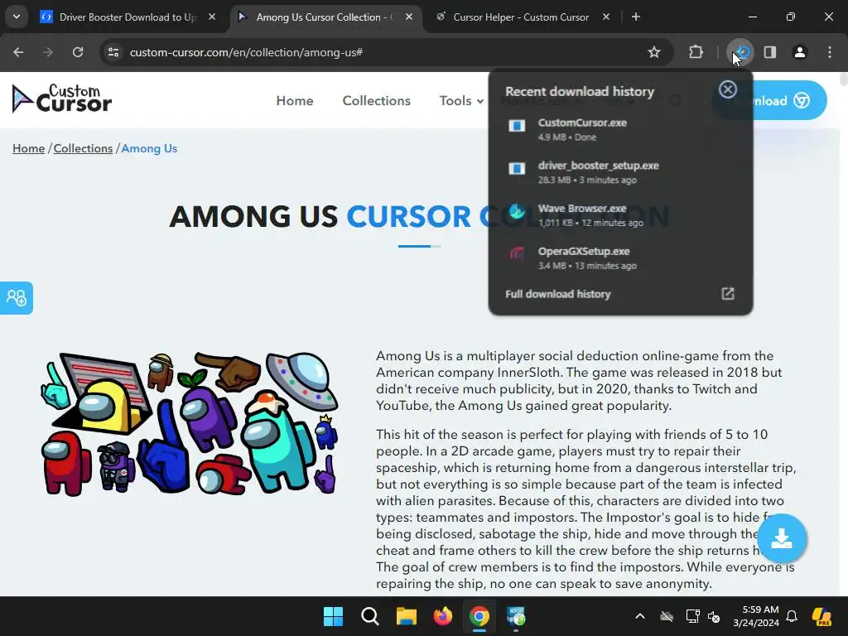Open the Chrome profile icon
The height and width of the screenshot is (636, 848).
pyautogui.click(x=799, y=52)
